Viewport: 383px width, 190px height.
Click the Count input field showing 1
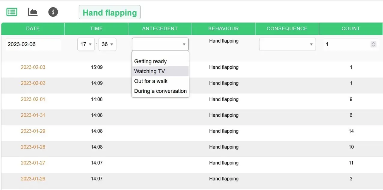tap(351, 44)
